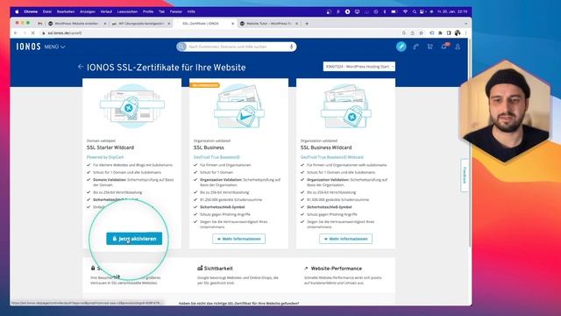Image resolution: width=561 pixels, height=316 pixels.
Task: Expand the Chrome tab search chevron
Action: point(465,24)
